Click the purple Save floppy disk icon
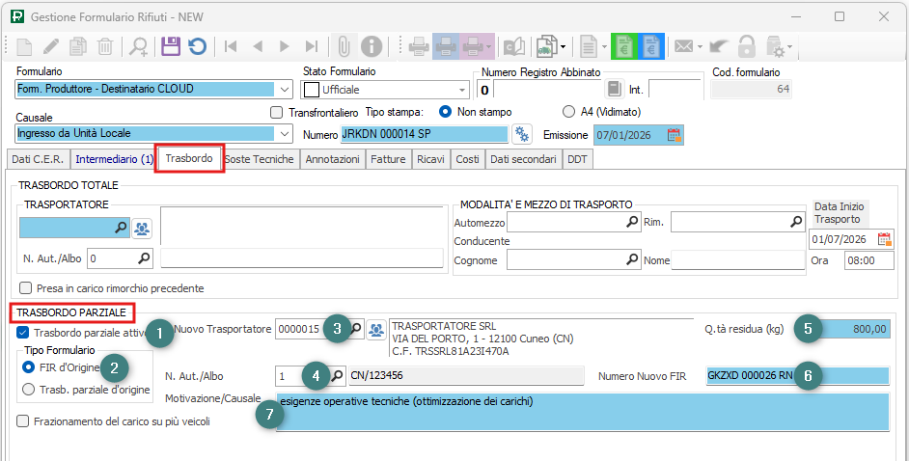The image size is (909, 461). (171, 45)
